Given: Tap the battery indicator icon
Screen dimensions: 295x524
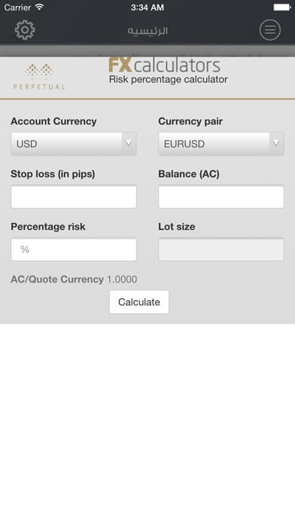Looking at the screenshot, I should point(282,8).
